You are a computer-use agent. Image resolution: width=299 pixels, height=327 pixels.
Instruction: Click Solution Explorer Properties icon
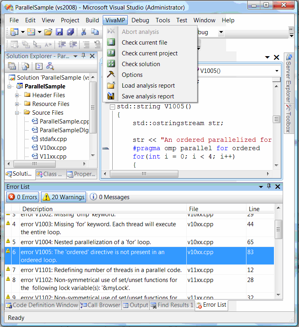click(x=12, y=67)
